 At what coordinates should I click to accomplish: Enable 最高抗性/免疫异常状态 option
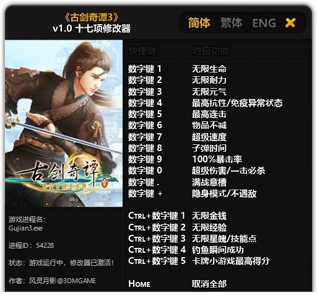tap(237, 103)
